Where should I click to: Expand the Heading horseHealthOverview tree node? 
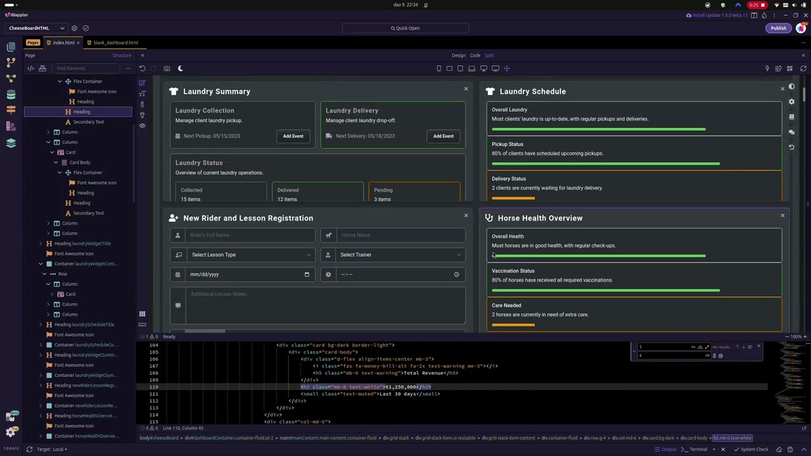pyautogui.click(x=41, y=415)
